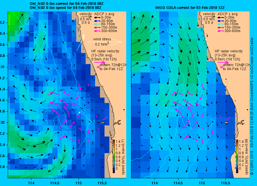Click left color bar tick label 1.4

click(x=118, y=142)
